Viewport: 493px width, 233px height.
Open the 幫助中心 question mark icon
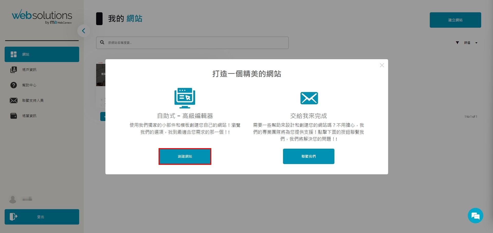14,85
